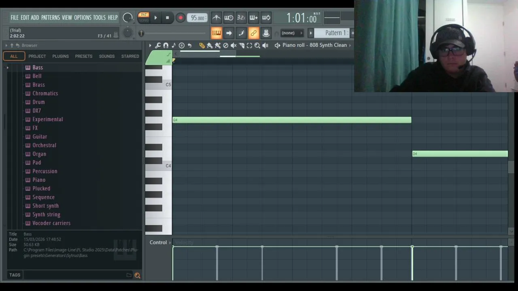Image resolution: width=518 pixels, height=291 pixels.
Task: Select the Playback scrub speaker tool
Action: (x=265, y=45)
